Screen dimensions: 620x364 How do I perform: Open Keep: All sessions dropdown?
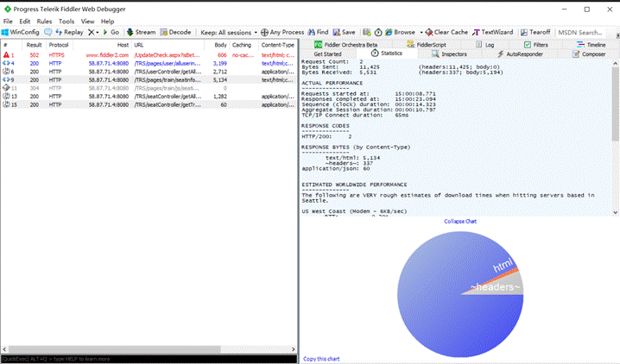tap(229, 33)
